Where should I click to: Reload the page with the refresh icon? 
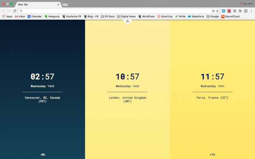(15, 11)
